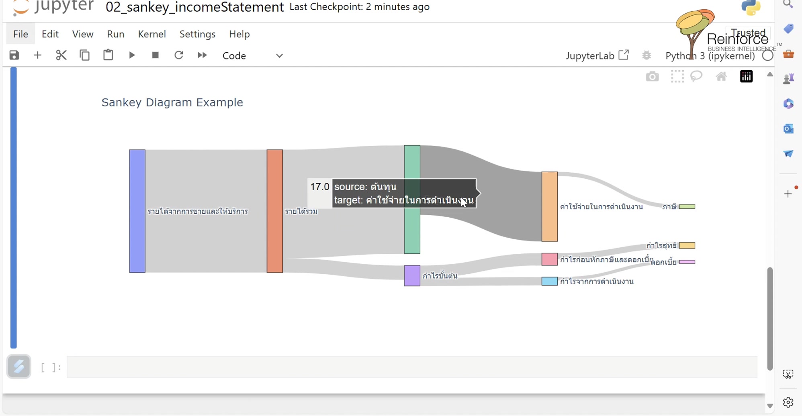Open the Edit menu
This screenshot has height=416, width=802.
[x=50, y=34]
